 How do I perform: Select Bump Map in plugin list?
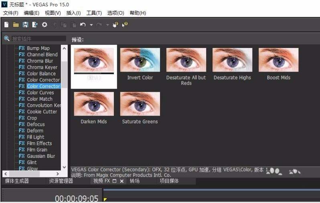38,48
